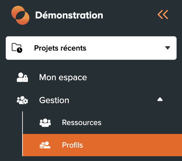Image resolution: width=182 pixels, height=161 pixels.
Task: Click the white vertical line under Gestion
Action: click(23, 134)
